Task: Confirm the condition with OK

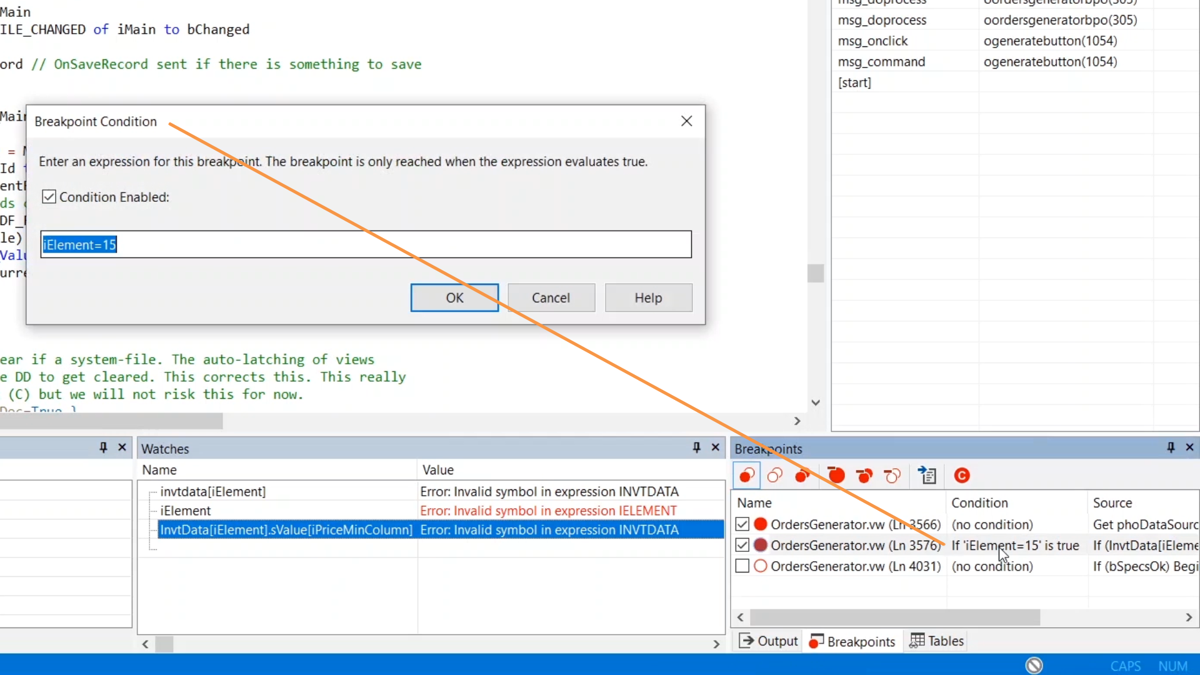Action: [454, 298]
